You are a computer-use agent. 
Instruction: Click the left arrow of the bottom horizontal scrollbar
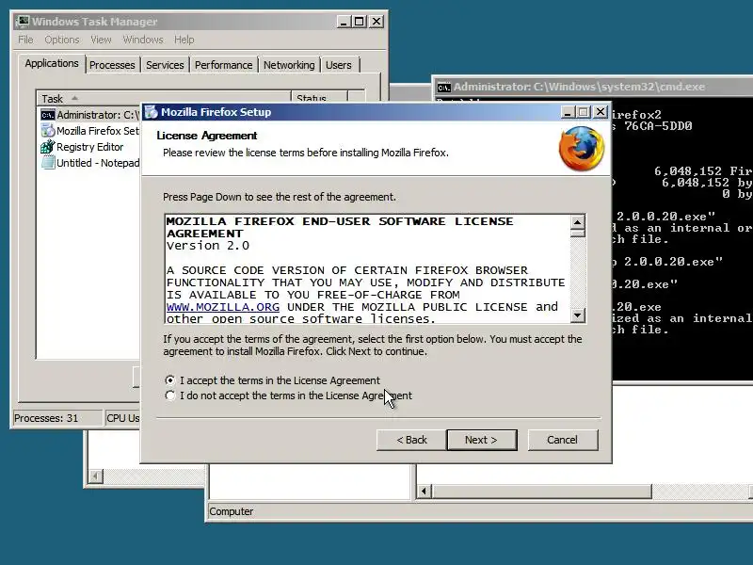(424, 491)
